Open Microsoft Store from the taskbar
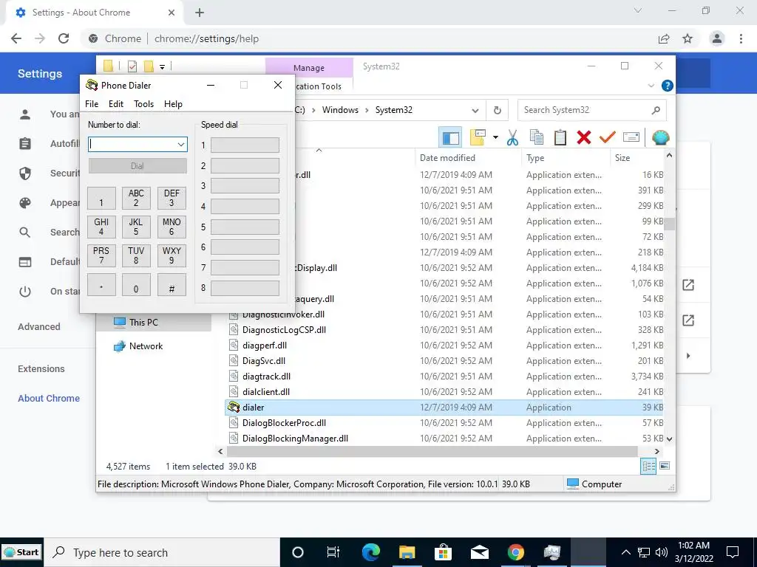The height and width of the screenshot is (567, 757). (443, 552)
